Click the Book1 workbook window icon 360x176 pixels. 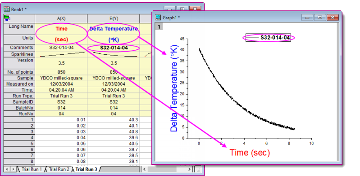(7, 9)
